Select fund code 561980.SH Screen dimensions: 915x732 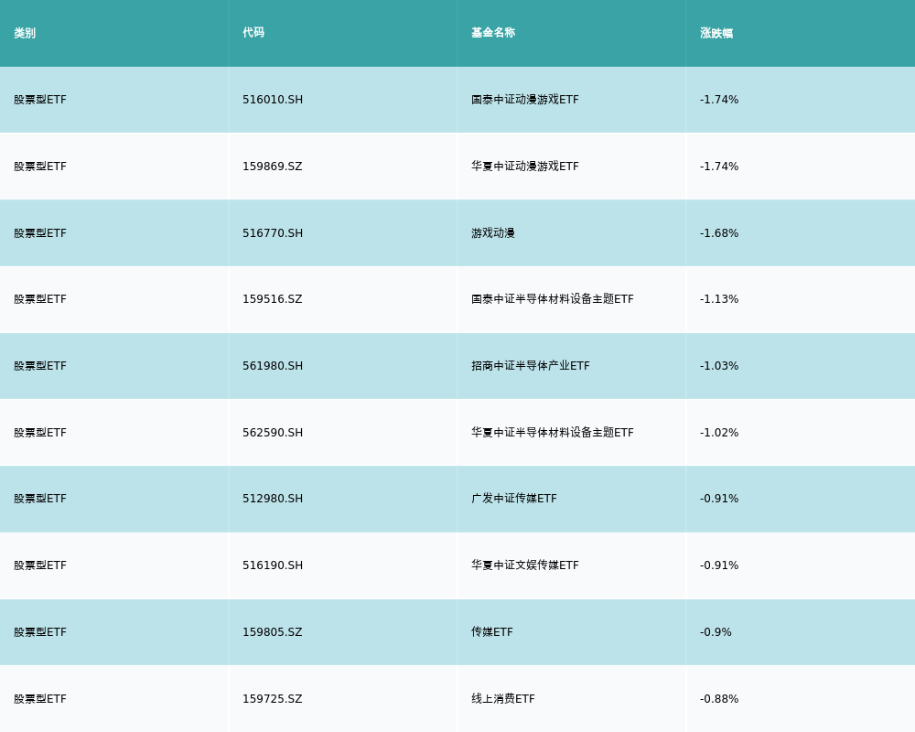coord(273,366)
